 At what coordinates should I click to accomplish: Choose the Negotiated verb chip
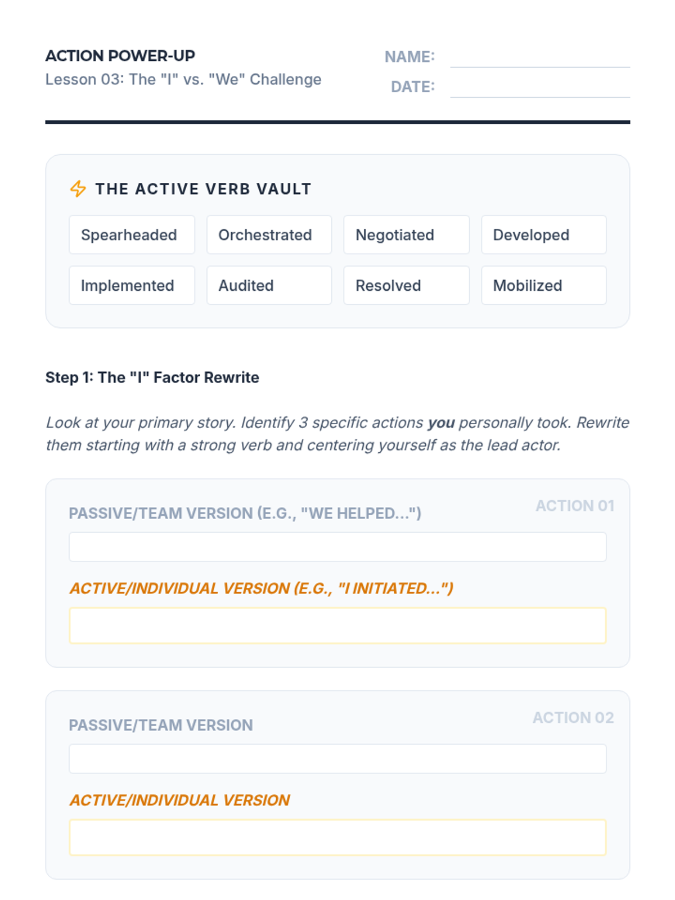click(x=406, y=235)
